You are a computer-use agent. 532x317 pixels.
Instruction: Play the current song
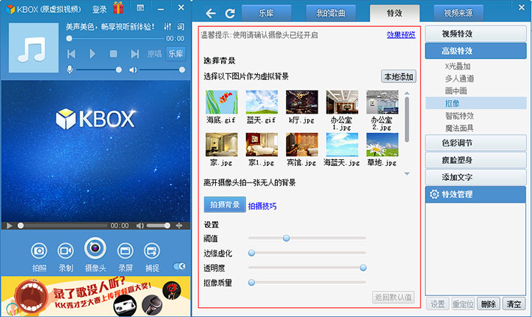[x=92, y=54]
